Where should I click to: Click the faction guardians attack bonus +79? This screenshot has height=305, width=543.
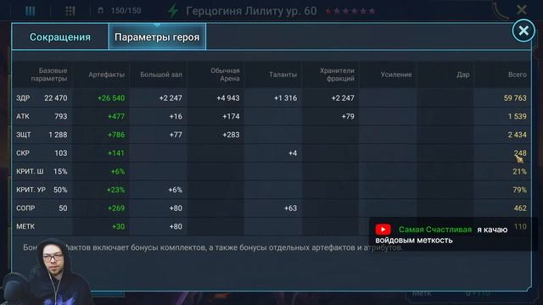point(348,117)
